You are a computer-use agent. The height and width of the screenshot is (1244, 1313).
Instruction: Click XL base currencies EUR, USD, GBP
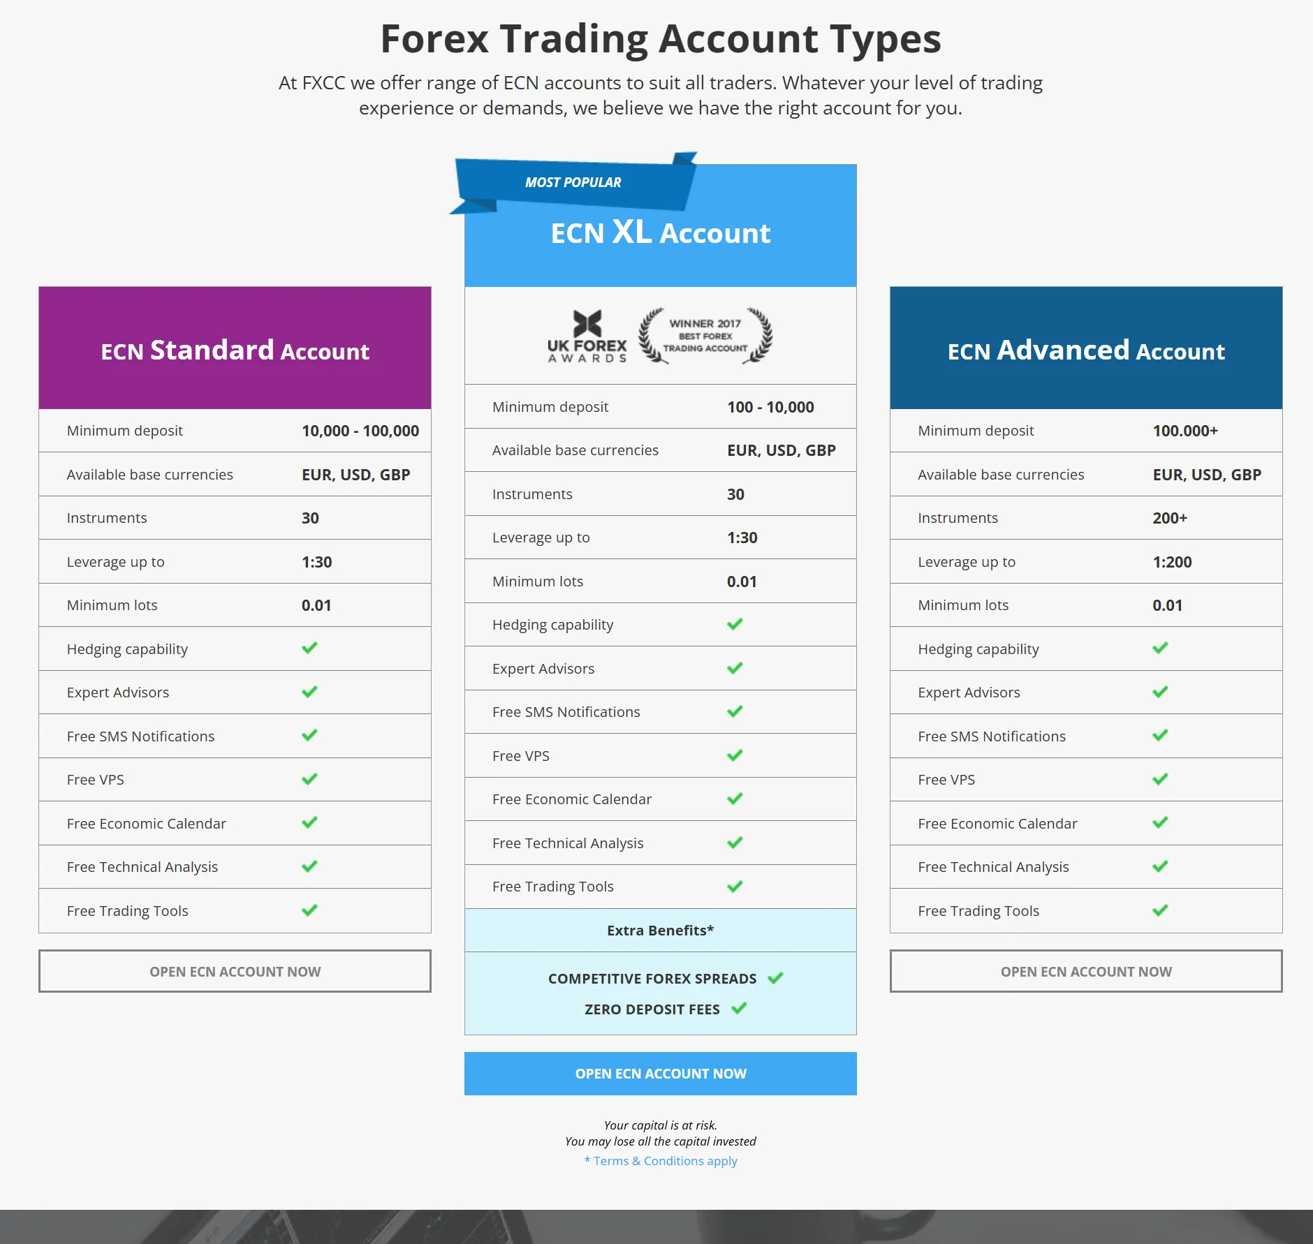[782, 450]
